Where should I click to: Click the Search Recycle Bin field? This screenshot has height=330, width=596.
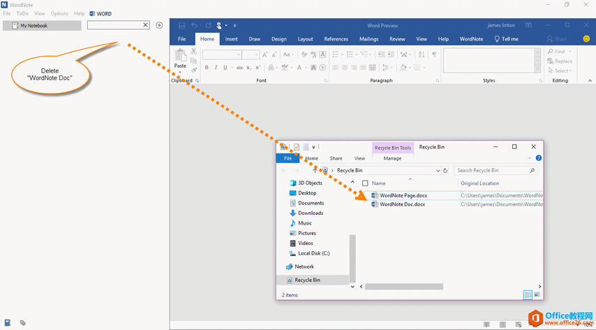[x=491, y=170]
